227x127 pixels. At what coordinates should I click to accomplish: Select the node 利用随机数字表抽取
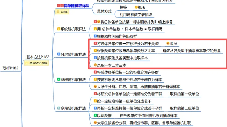pyautogui.click(x=136, y=15)
